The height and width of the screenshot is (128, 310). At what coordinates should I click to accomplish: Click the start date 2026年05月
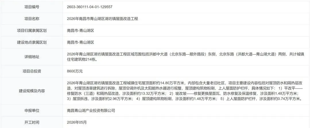tap(77, 122)
